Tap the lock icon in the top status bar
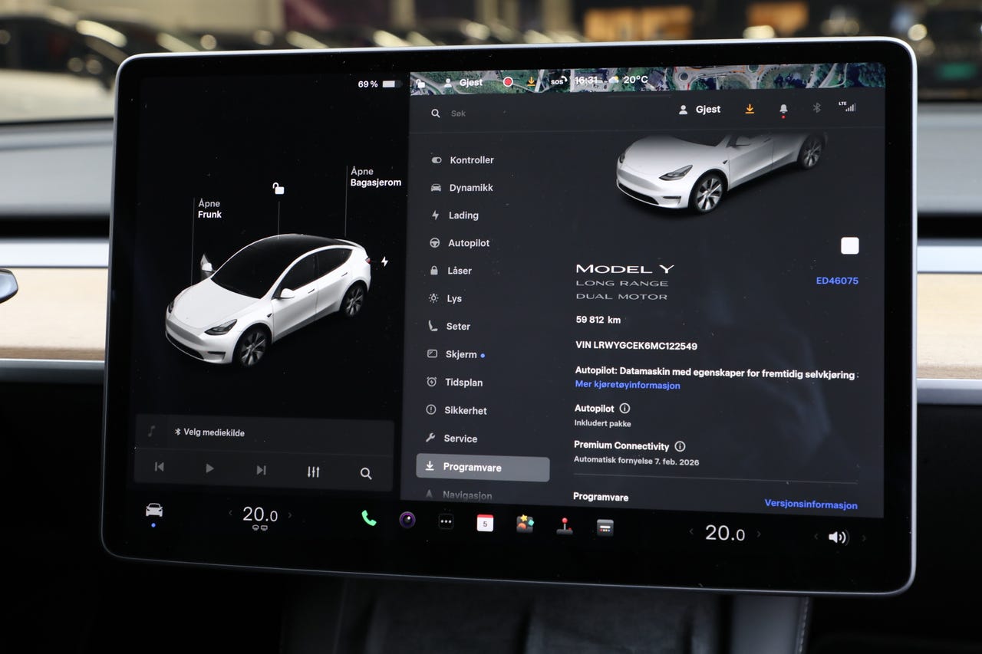This screenshot has height=654, width=982. point(420,82)
